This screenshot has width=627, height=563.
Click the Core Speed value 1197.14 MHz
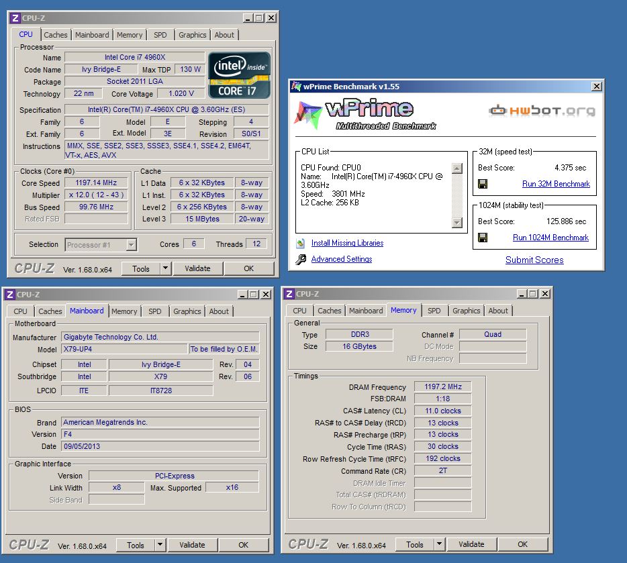point(96,183)
